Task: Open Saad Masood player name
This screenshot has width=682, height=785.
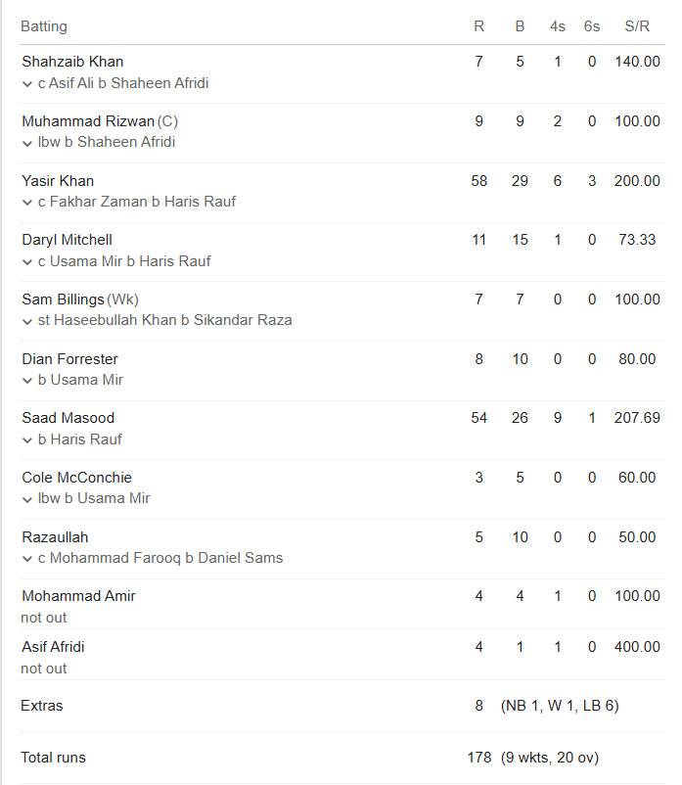Action: [x=68, y=418]
